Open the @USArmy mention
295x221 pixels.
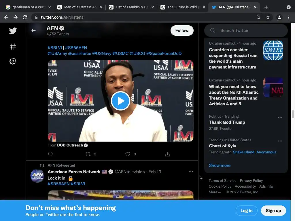pos(57,54)
